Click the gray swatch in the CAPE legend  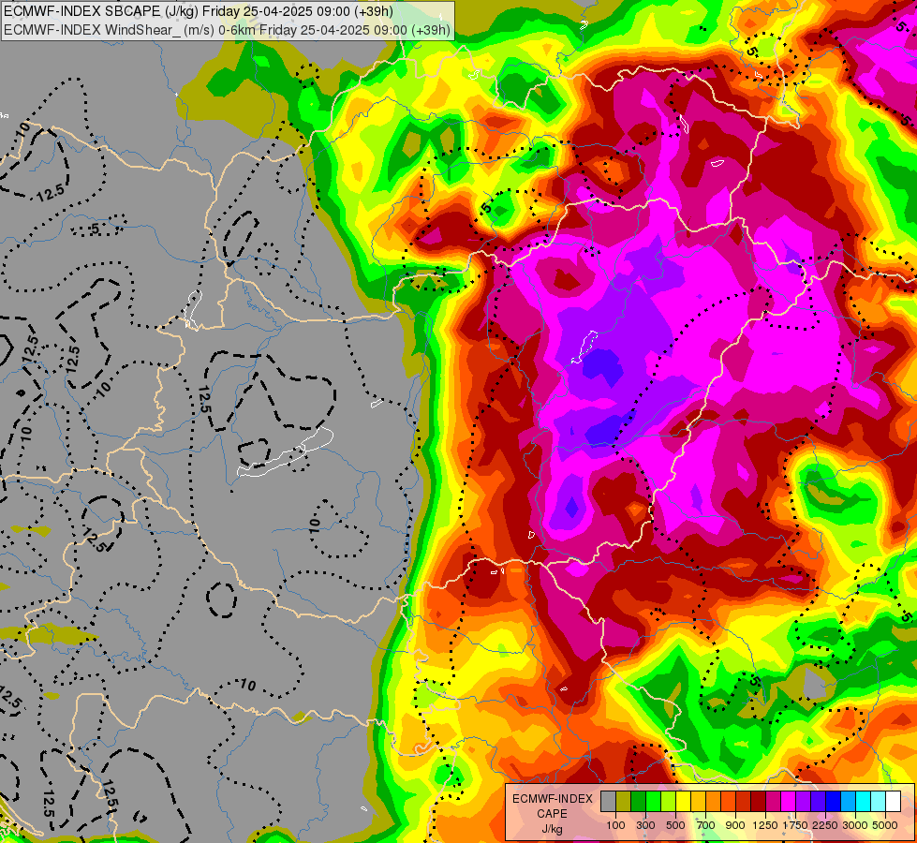coord(608,802)
